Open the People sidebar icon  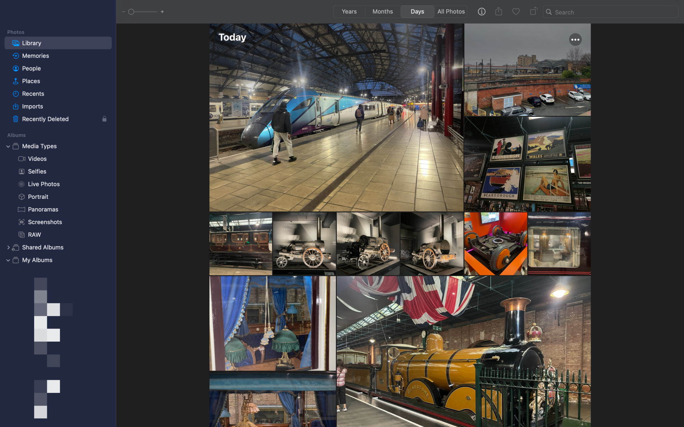pyautogui.click(x=16, y=68)
